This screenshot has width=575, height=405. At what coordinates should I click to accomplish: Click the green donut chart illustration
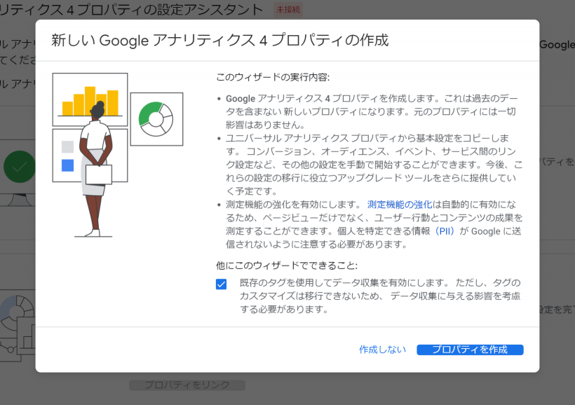click(x=156, y=118)
